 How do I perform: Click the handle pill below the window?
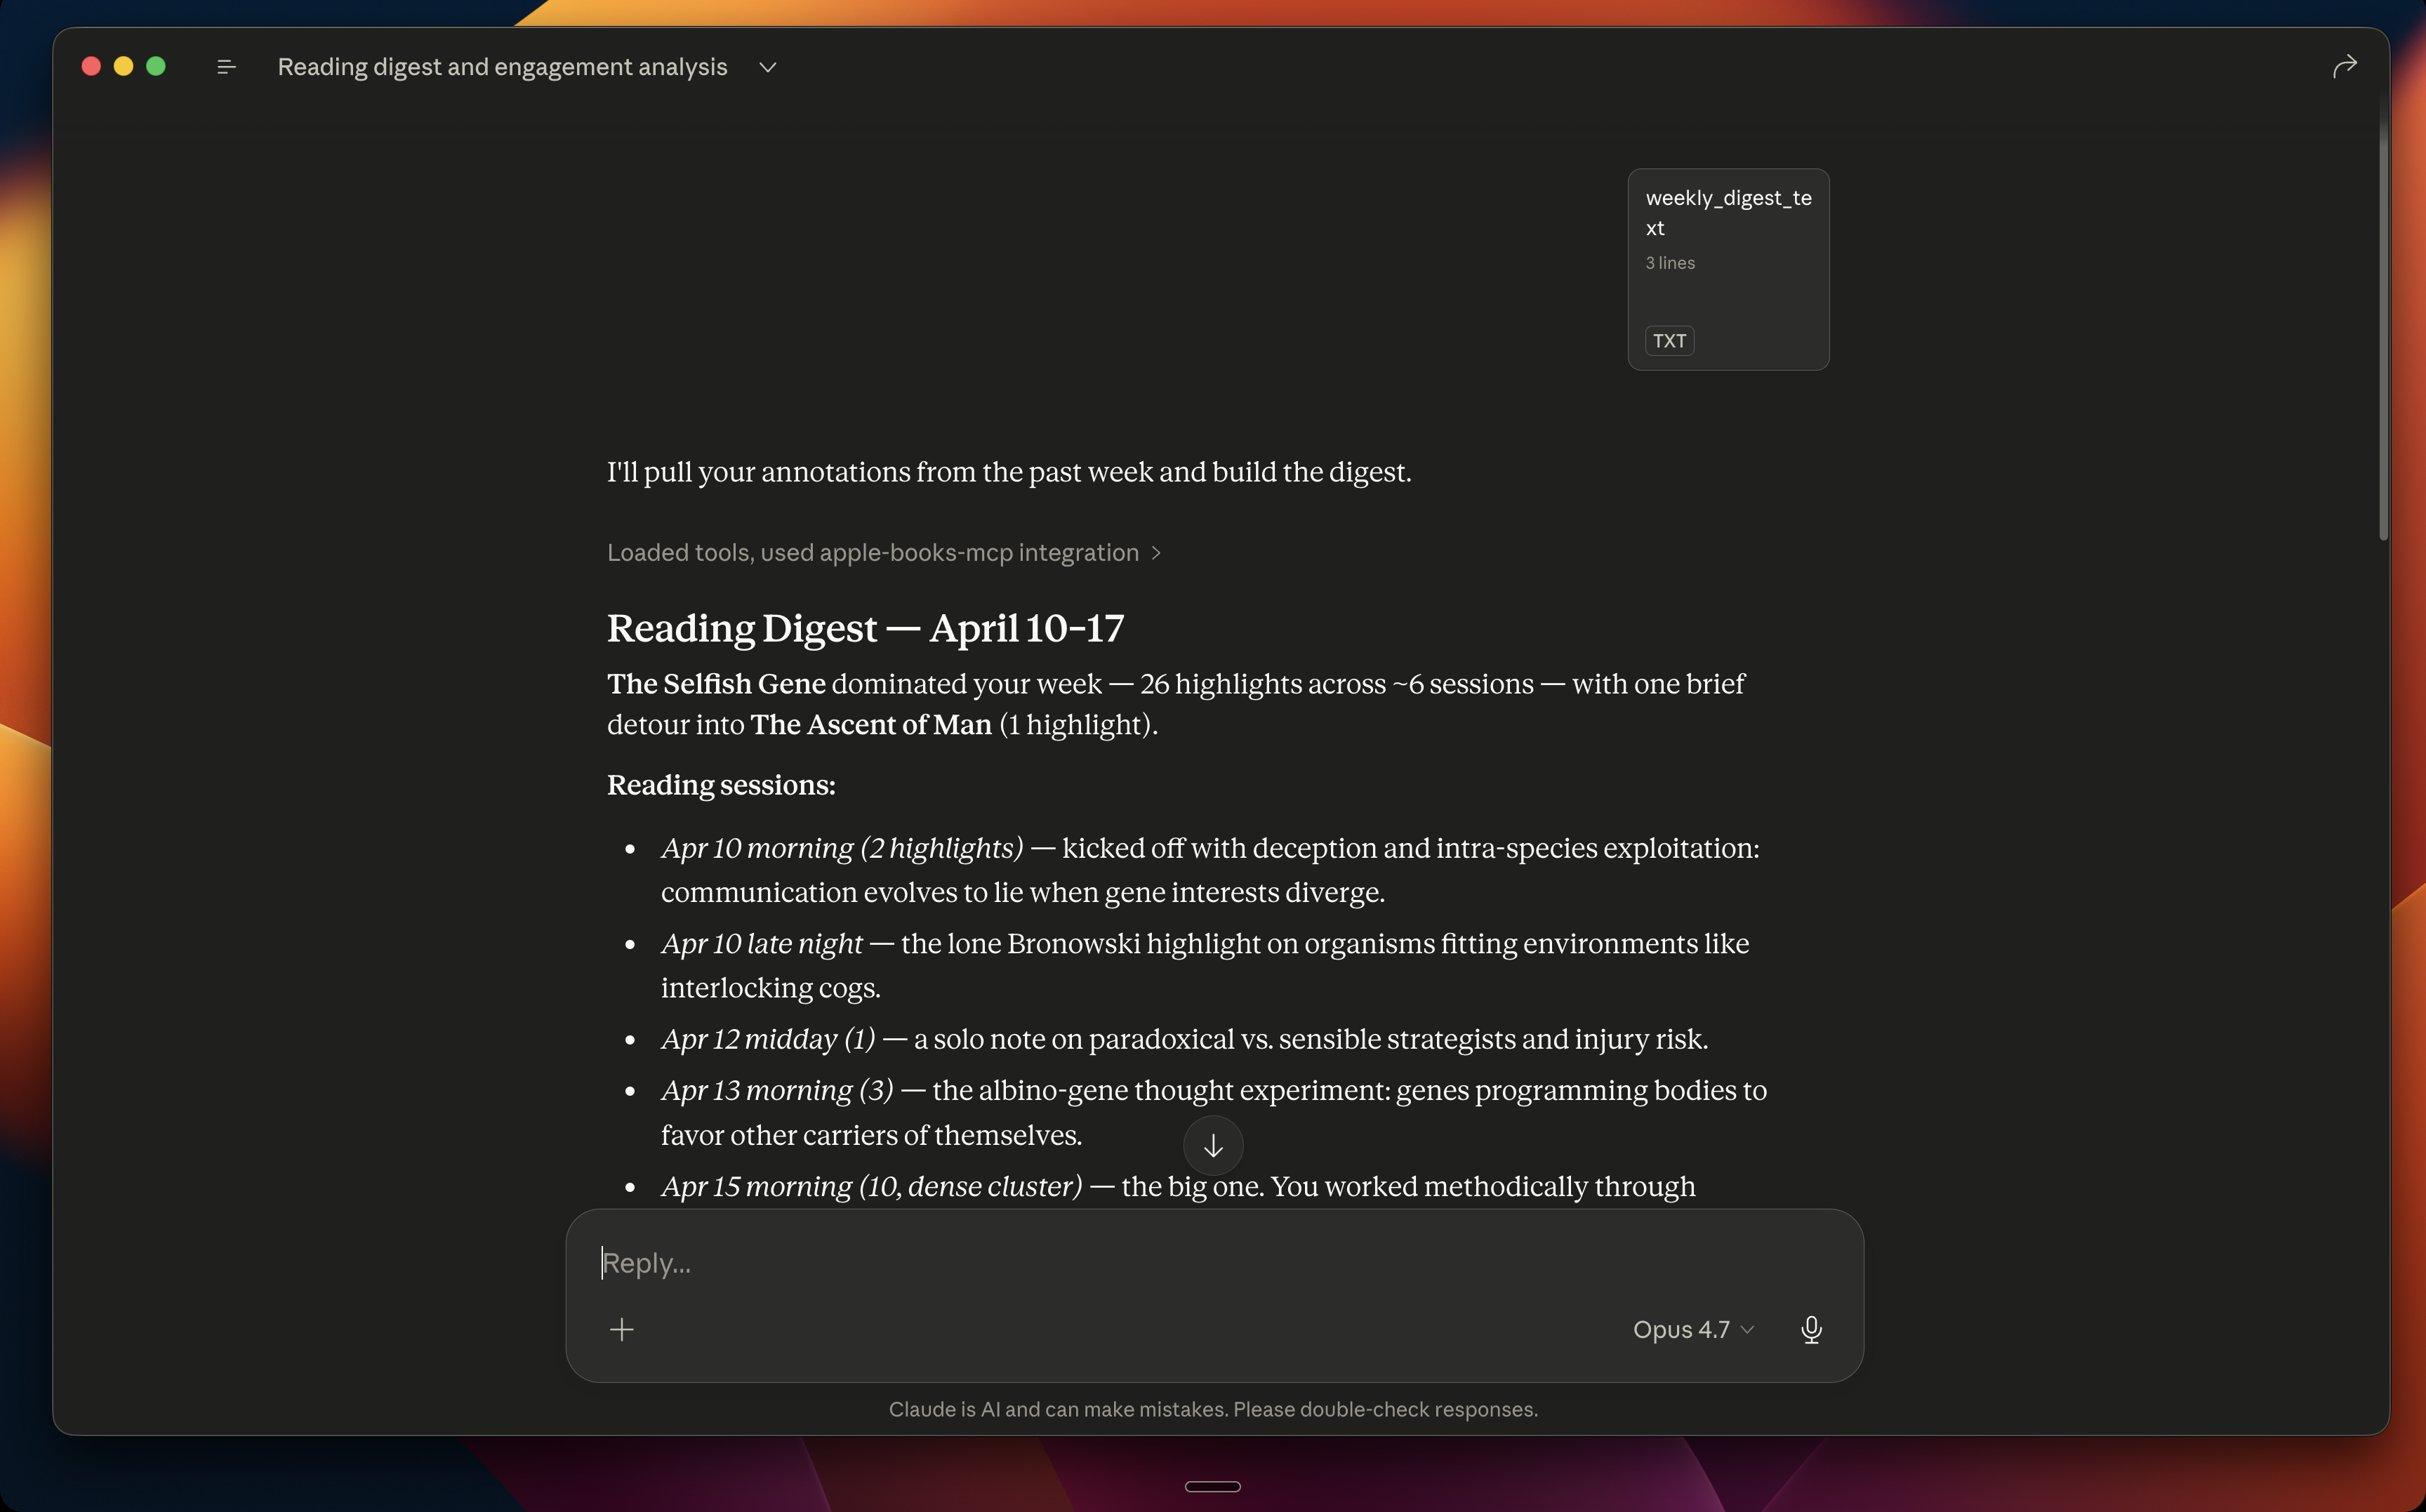pos(1212,1486)
